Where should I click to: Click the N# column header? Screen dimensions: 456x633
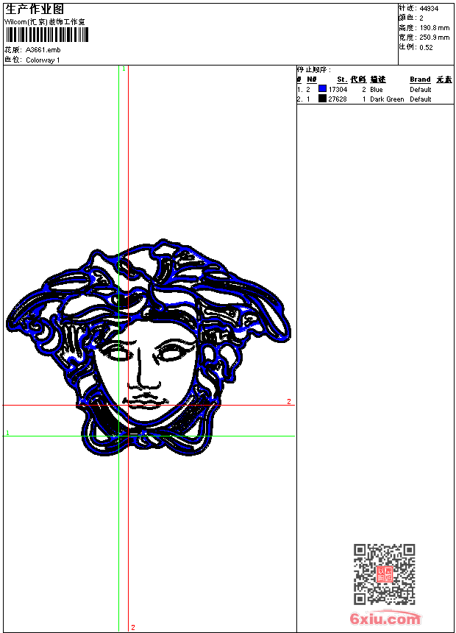coord(312,79)
